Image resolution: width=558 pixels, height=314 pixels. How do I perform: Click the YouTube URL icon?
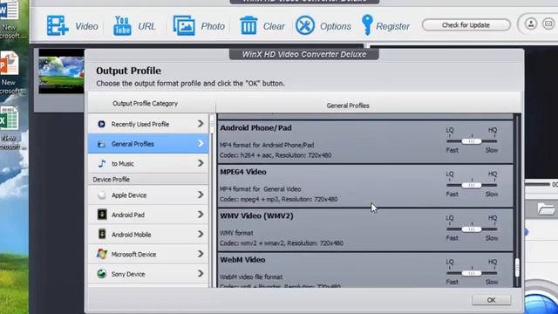(x=122, y=25)
